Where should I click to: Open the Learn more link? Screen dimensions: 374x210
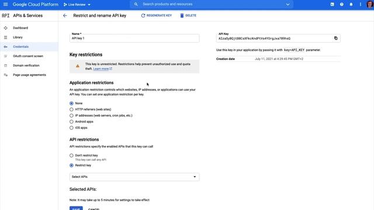(x=103, y=69)
